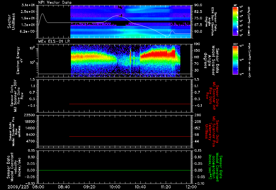Screen dimensions: 276x190
Task: Click the '90.0' sun elevation tick label
Action: (198, 5)
